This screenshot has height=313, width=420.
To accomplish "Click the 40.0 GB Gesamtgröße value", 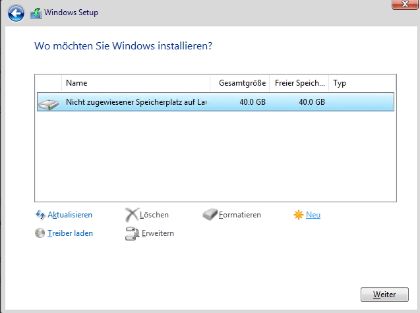I will coord(253,102).
